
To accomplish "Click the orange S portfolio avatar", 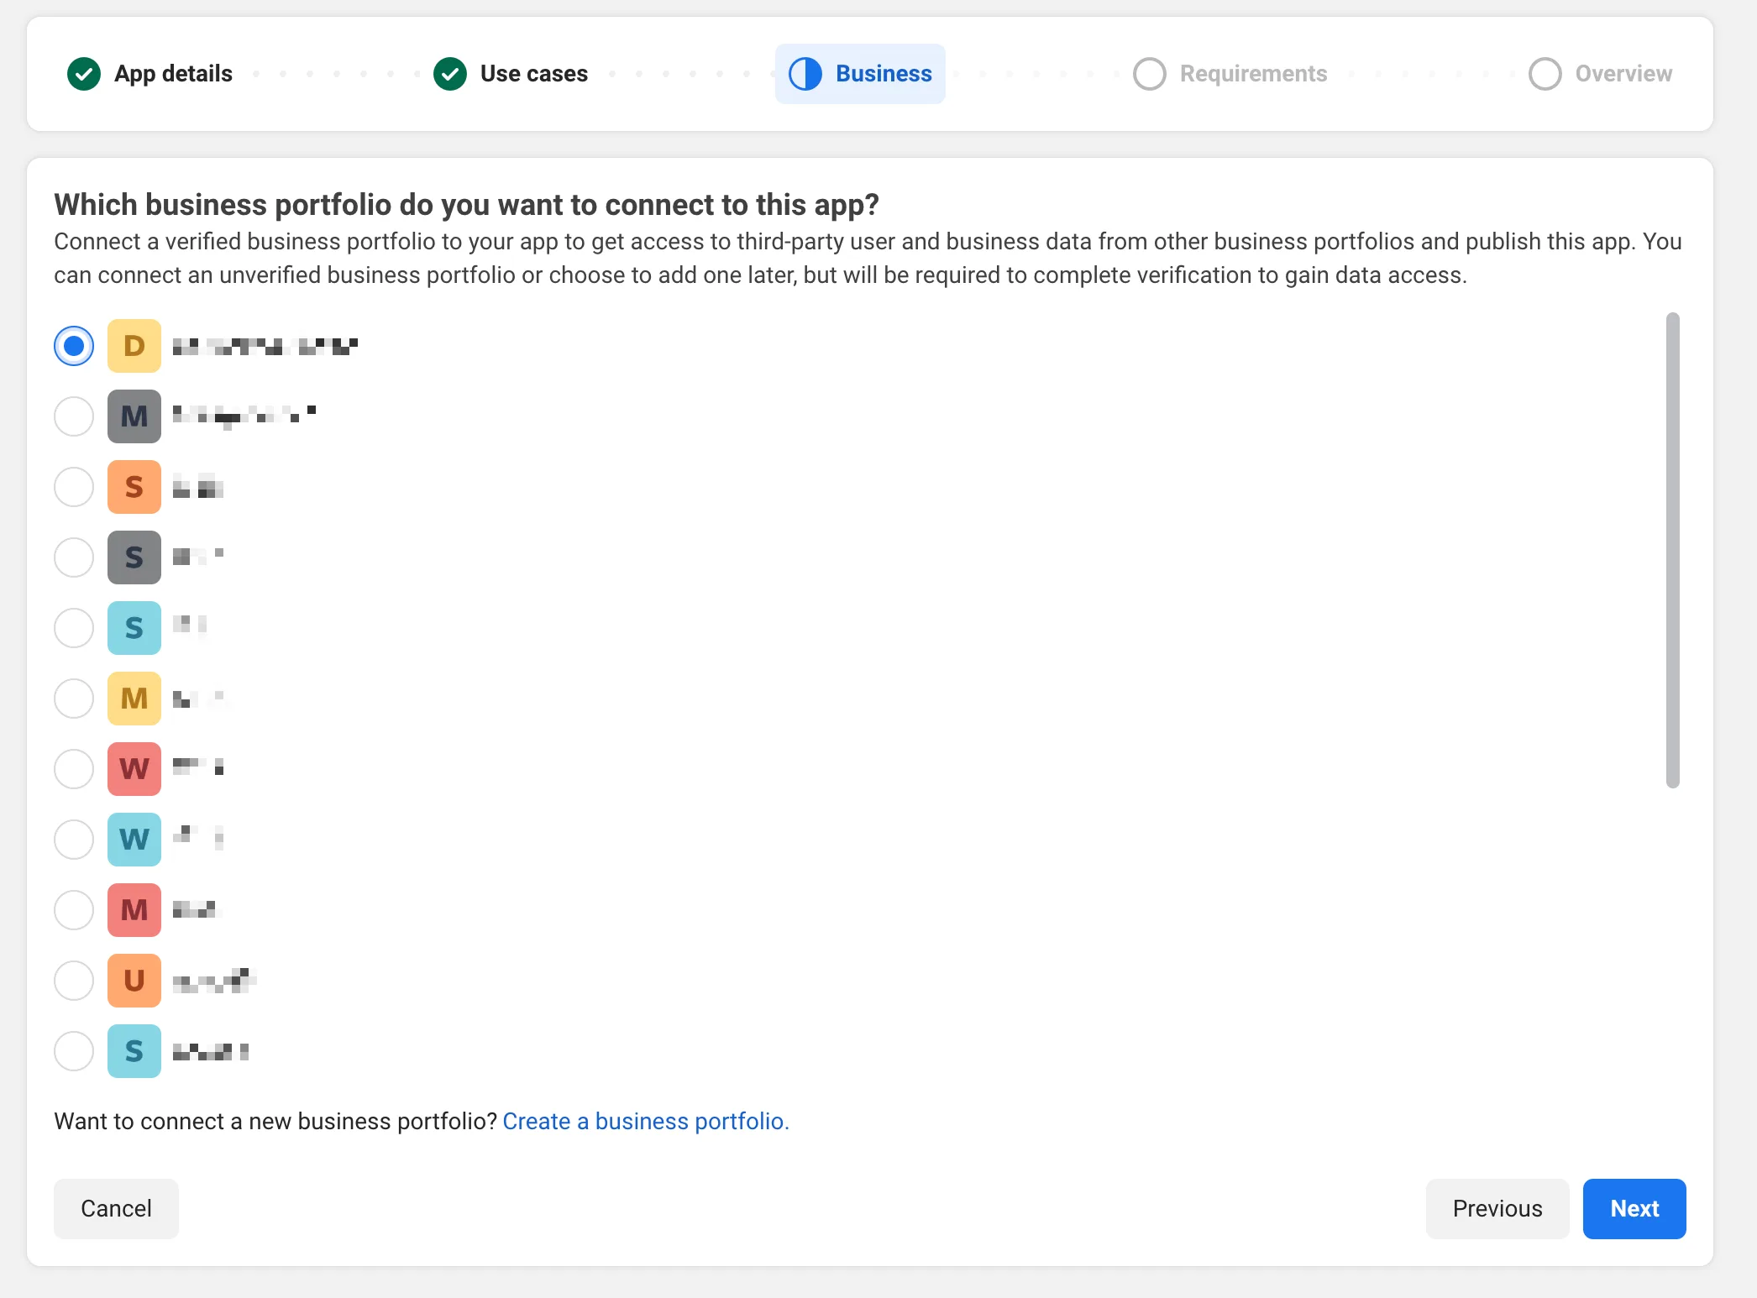I will [x=134, y=487].
